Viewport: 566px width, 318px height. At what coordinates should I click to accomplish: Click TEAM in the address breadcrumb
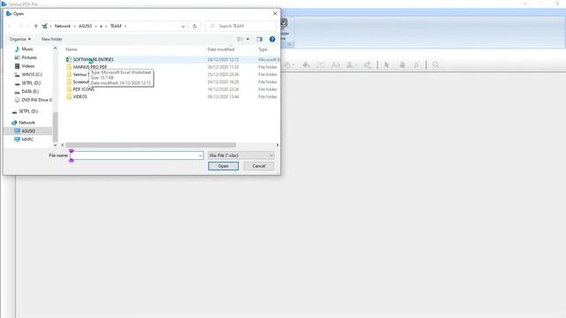(116, 26)
